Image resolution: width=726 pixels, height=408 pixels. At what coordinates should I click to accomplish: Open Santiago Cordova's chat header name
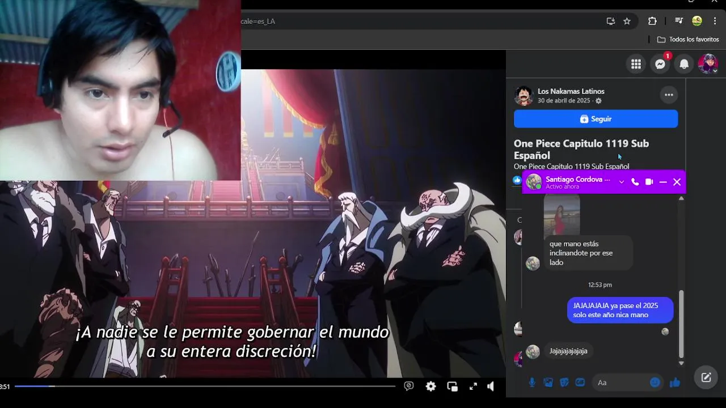(578, 179)
